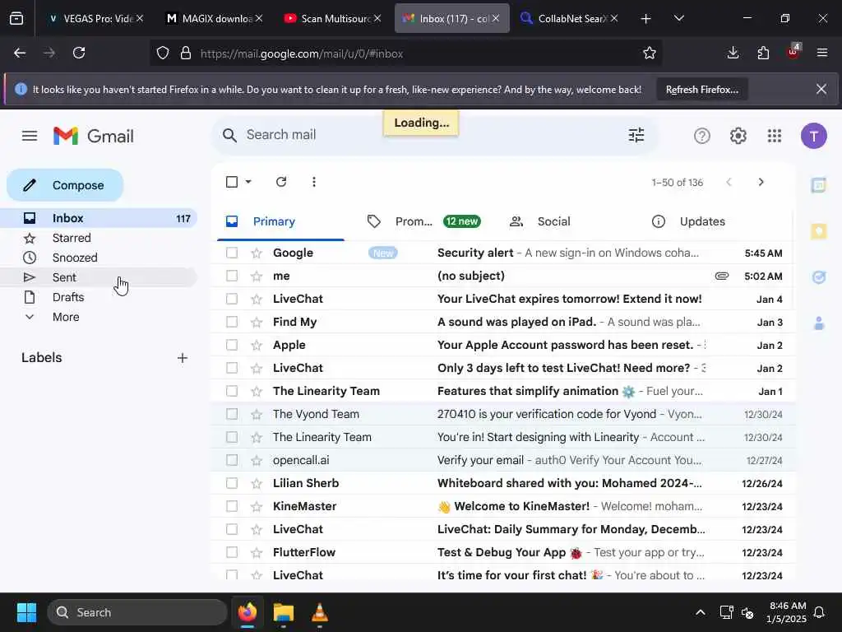The image size is (842, 632).
Task: Click the uBlock Origin extension icon
Action: [793, 52]
